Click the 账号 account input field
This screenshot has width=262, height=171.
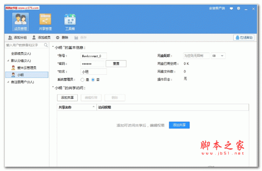93,56
